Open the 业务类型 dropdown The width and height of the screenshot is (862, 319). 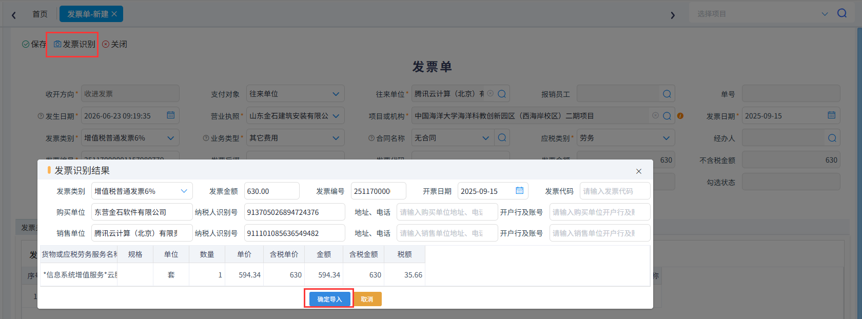pos(336,138)
